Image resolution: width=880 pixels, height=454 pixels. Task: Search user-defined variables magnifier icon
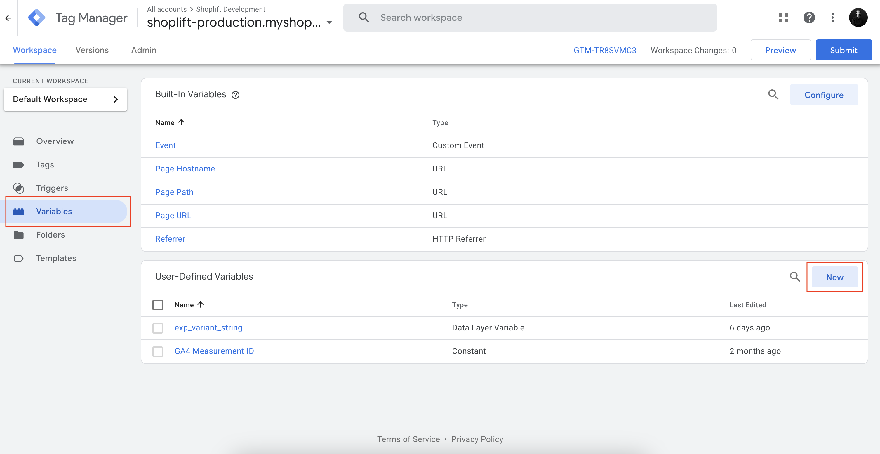(794, 277)
